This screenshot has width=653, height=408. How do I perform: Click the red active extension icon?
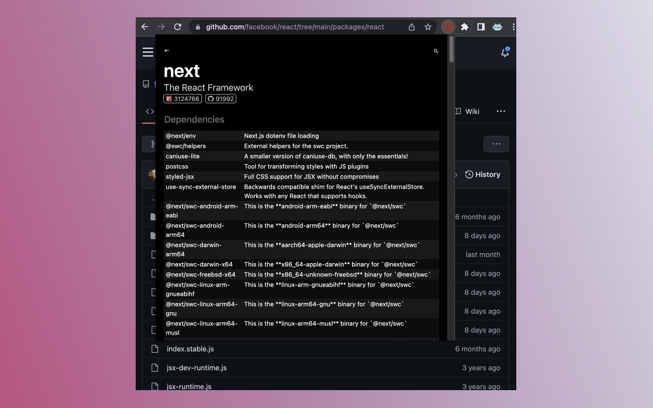[x=448, y=27]
